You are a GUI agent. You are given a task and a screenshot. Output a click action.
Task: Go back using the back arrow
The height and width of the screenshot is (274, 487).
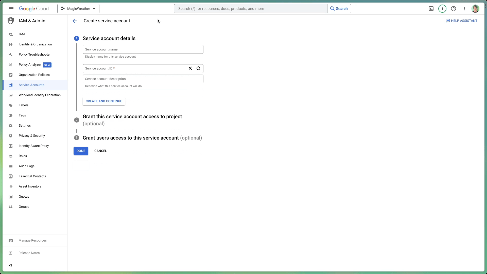click(74, 21)
